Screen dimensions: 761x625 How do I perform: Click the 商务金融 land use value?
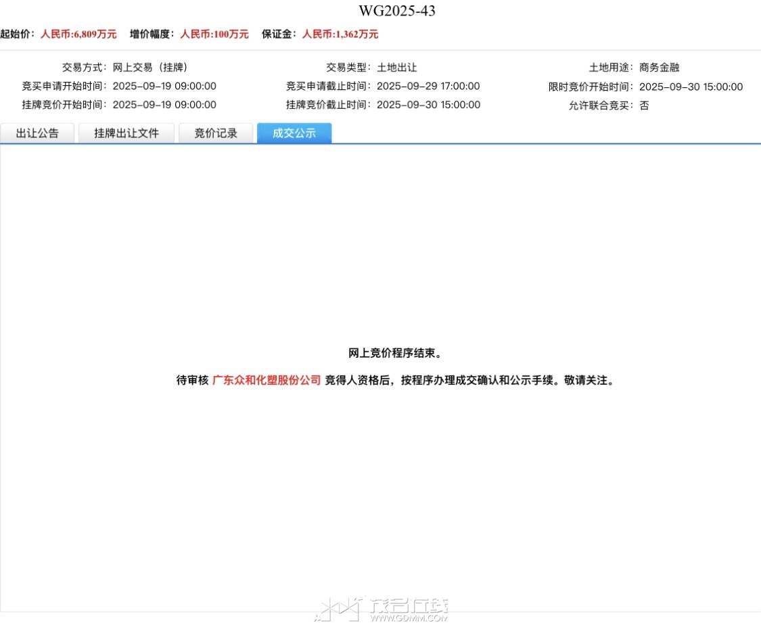[659, 68]
